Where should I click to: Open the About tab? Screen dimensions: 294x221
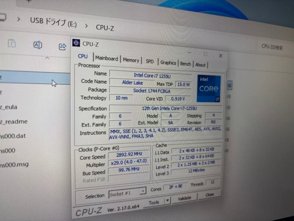200,65
